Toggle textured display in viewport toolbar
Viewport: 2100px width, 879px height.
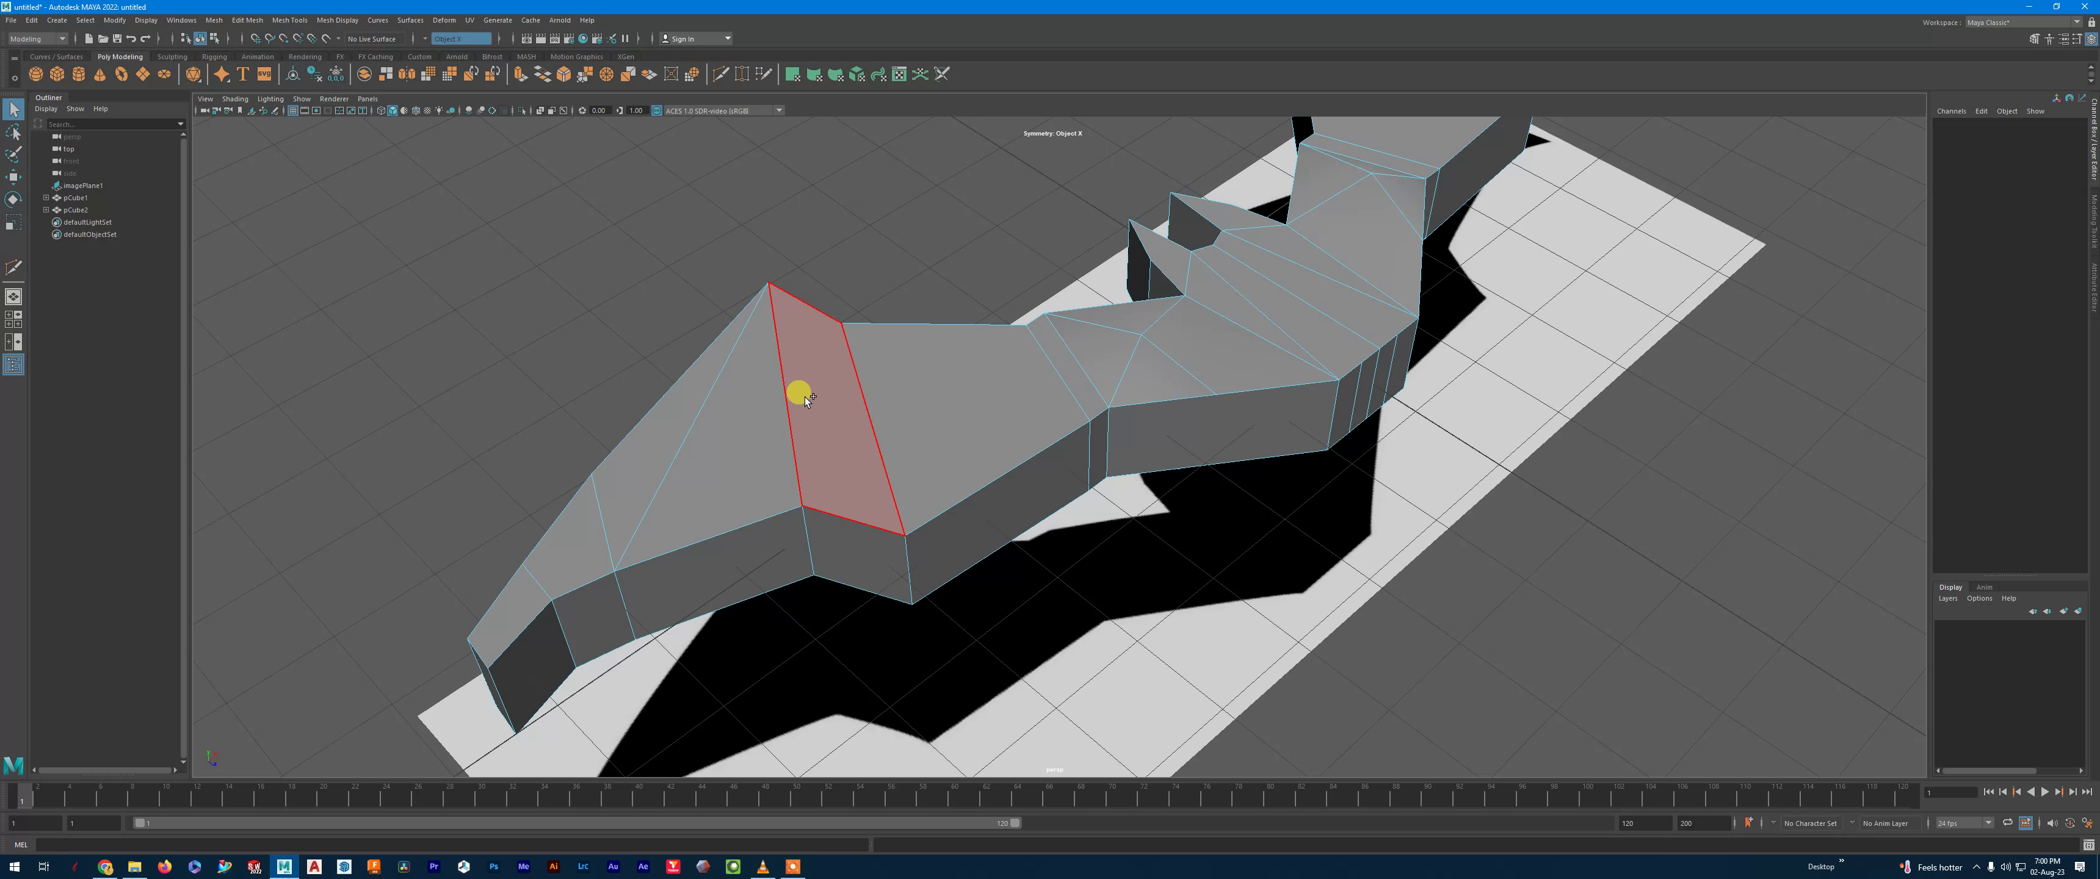point(427,111)
